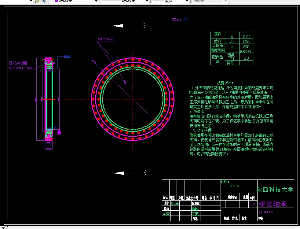
Task: Select the upper section letter B
Action: click(x=144, y=25)
